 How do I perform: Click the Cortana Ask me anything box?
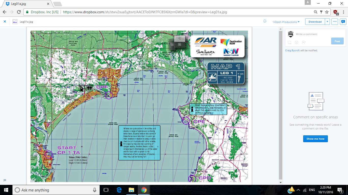[x=56, y=190]
